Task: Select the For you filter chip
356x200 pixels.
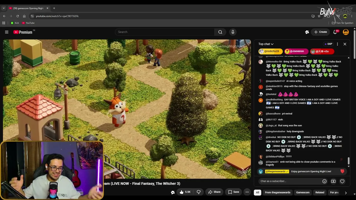Action: 334,192
